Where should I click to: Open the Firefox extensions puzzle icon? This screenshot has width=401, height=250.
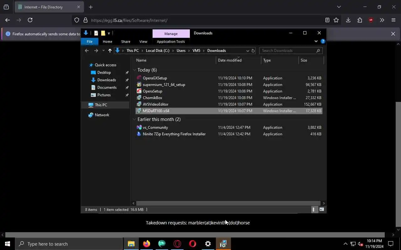(360, 20)
